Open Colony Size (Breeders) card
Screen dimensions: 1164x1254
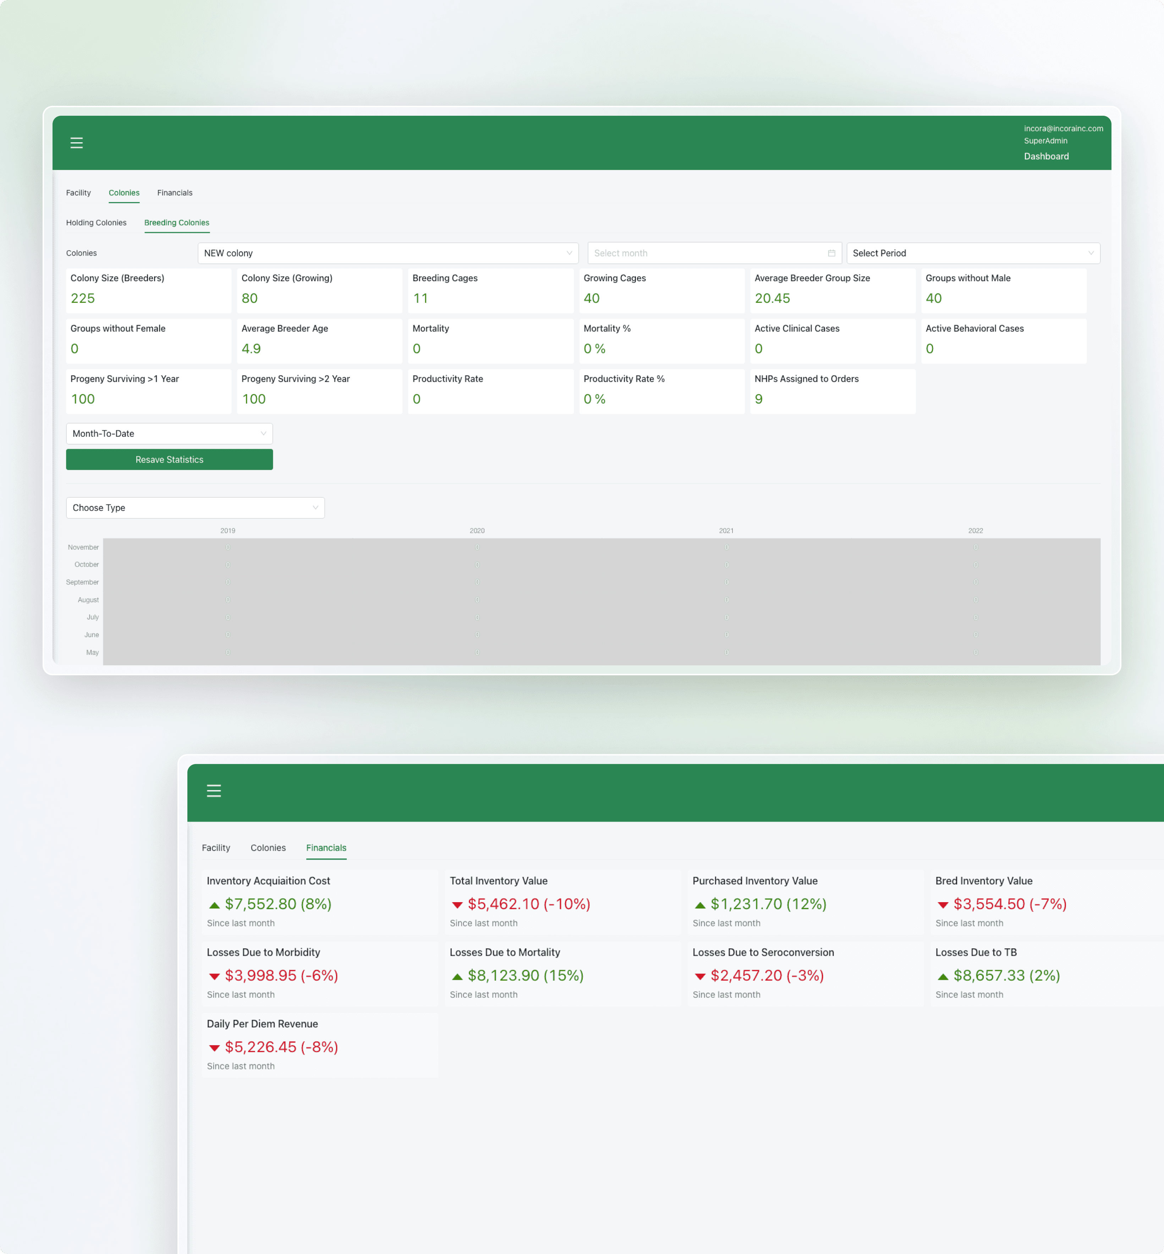coord(149,290)
